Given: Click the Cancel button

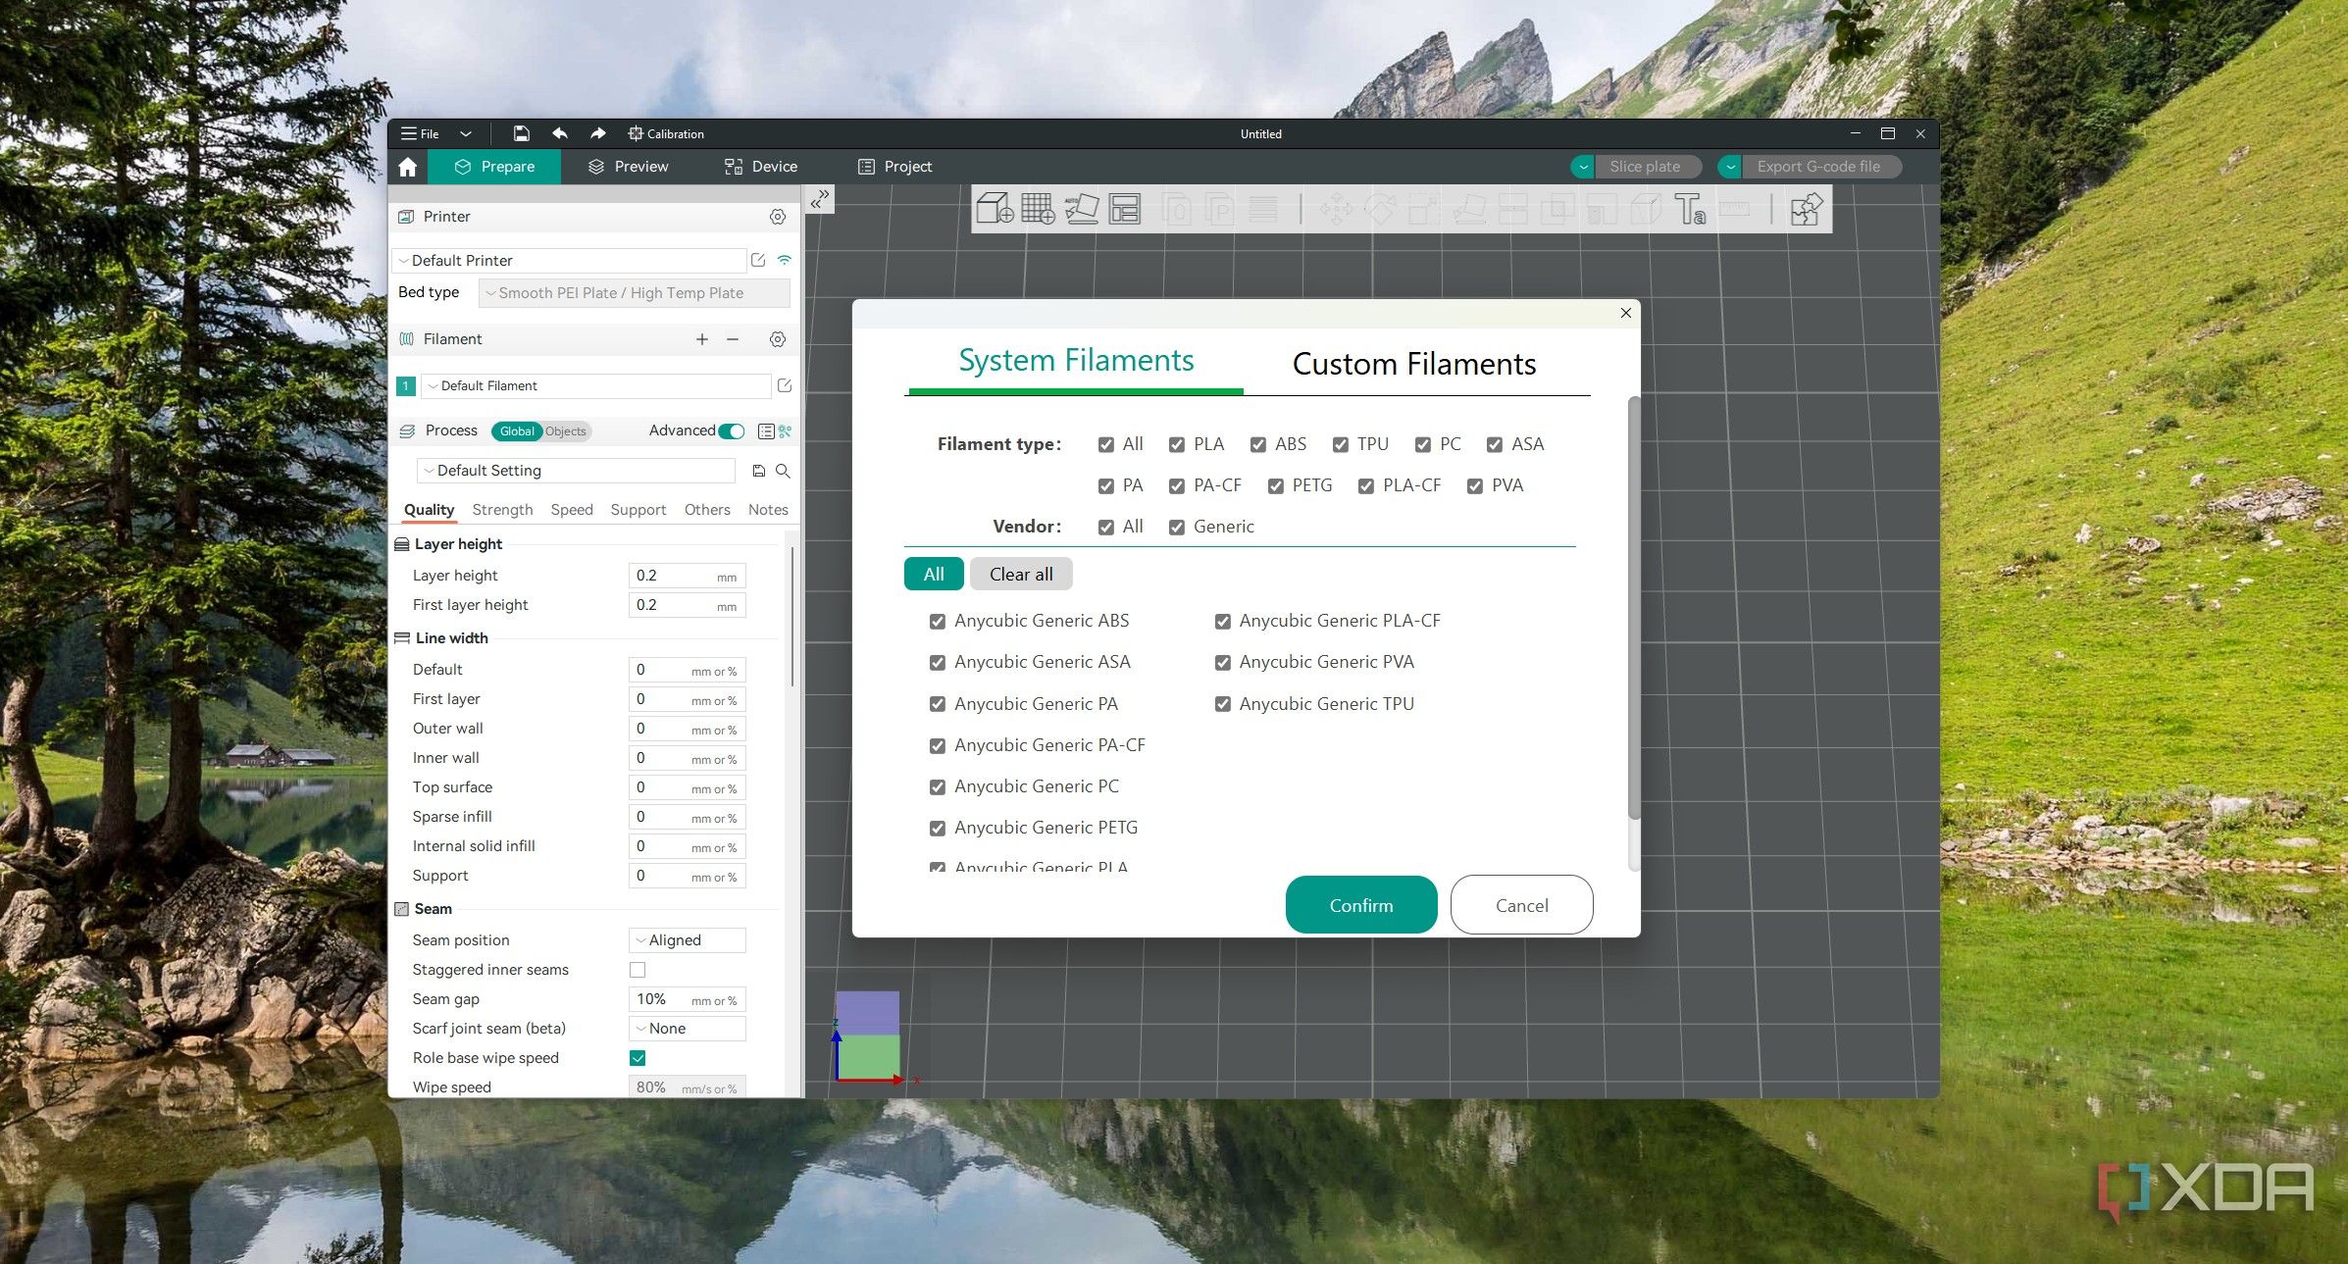Looking at the screenshot, I should pyautogui.click(x=1522, y=905).
